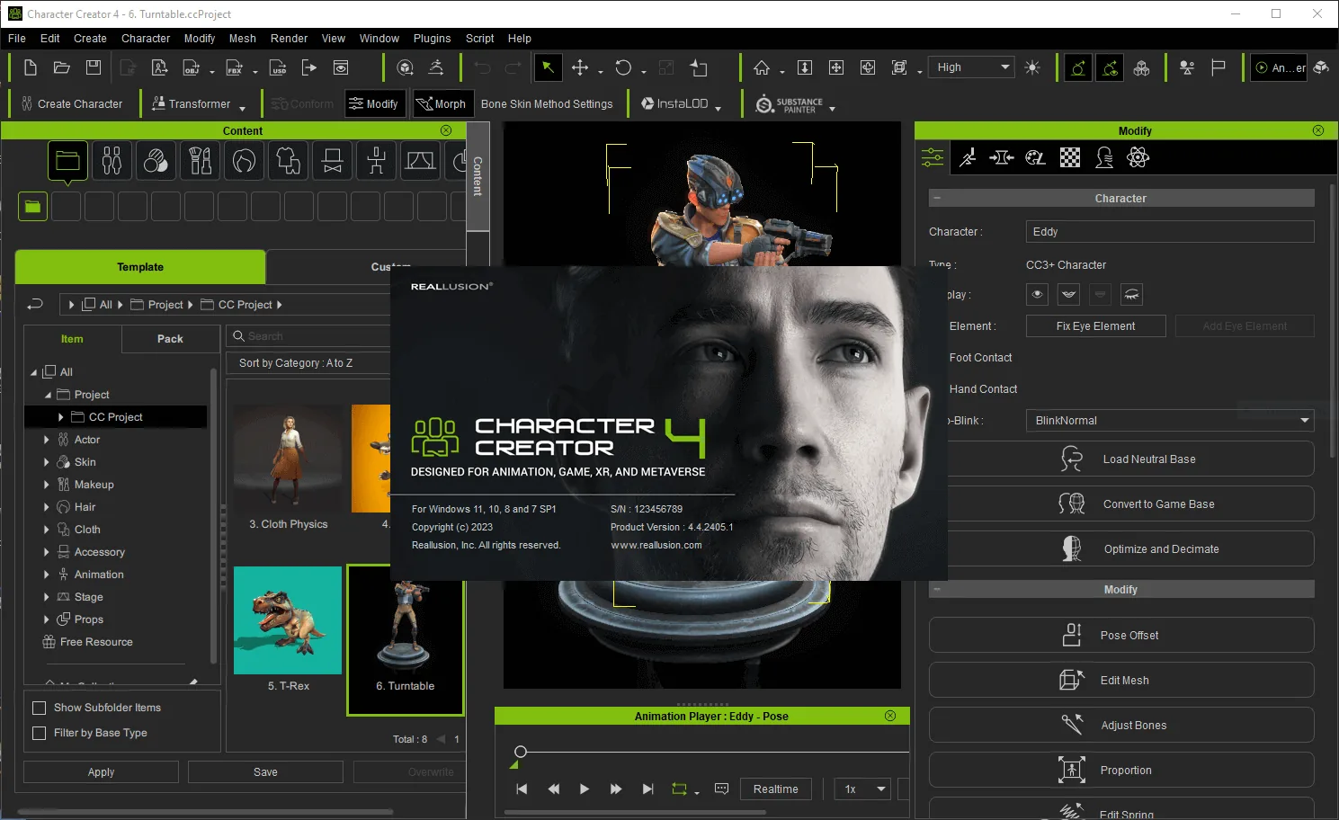
Task: Activate the Rotate tool icon
Action: [x=623, y=67]
